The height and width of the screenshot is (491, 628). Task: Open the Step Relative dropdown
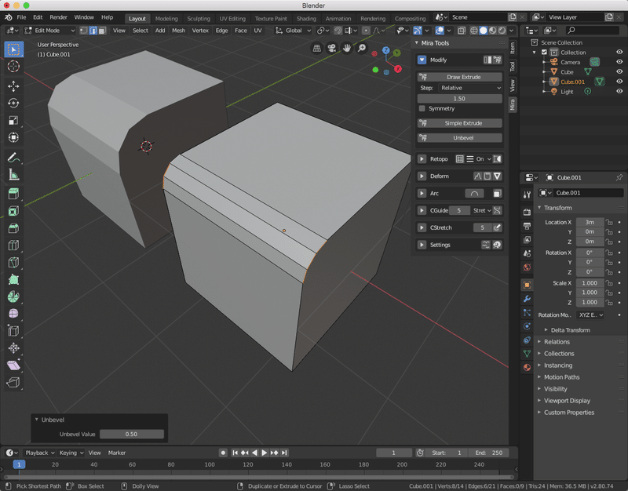470,88
